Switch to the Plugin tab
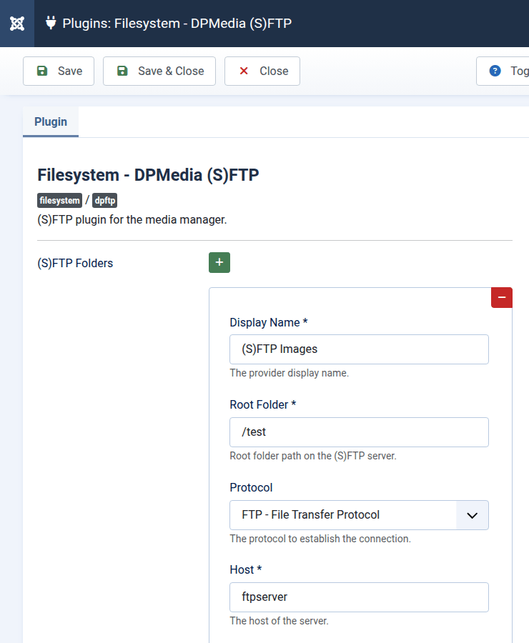 (x=51, y=121)
